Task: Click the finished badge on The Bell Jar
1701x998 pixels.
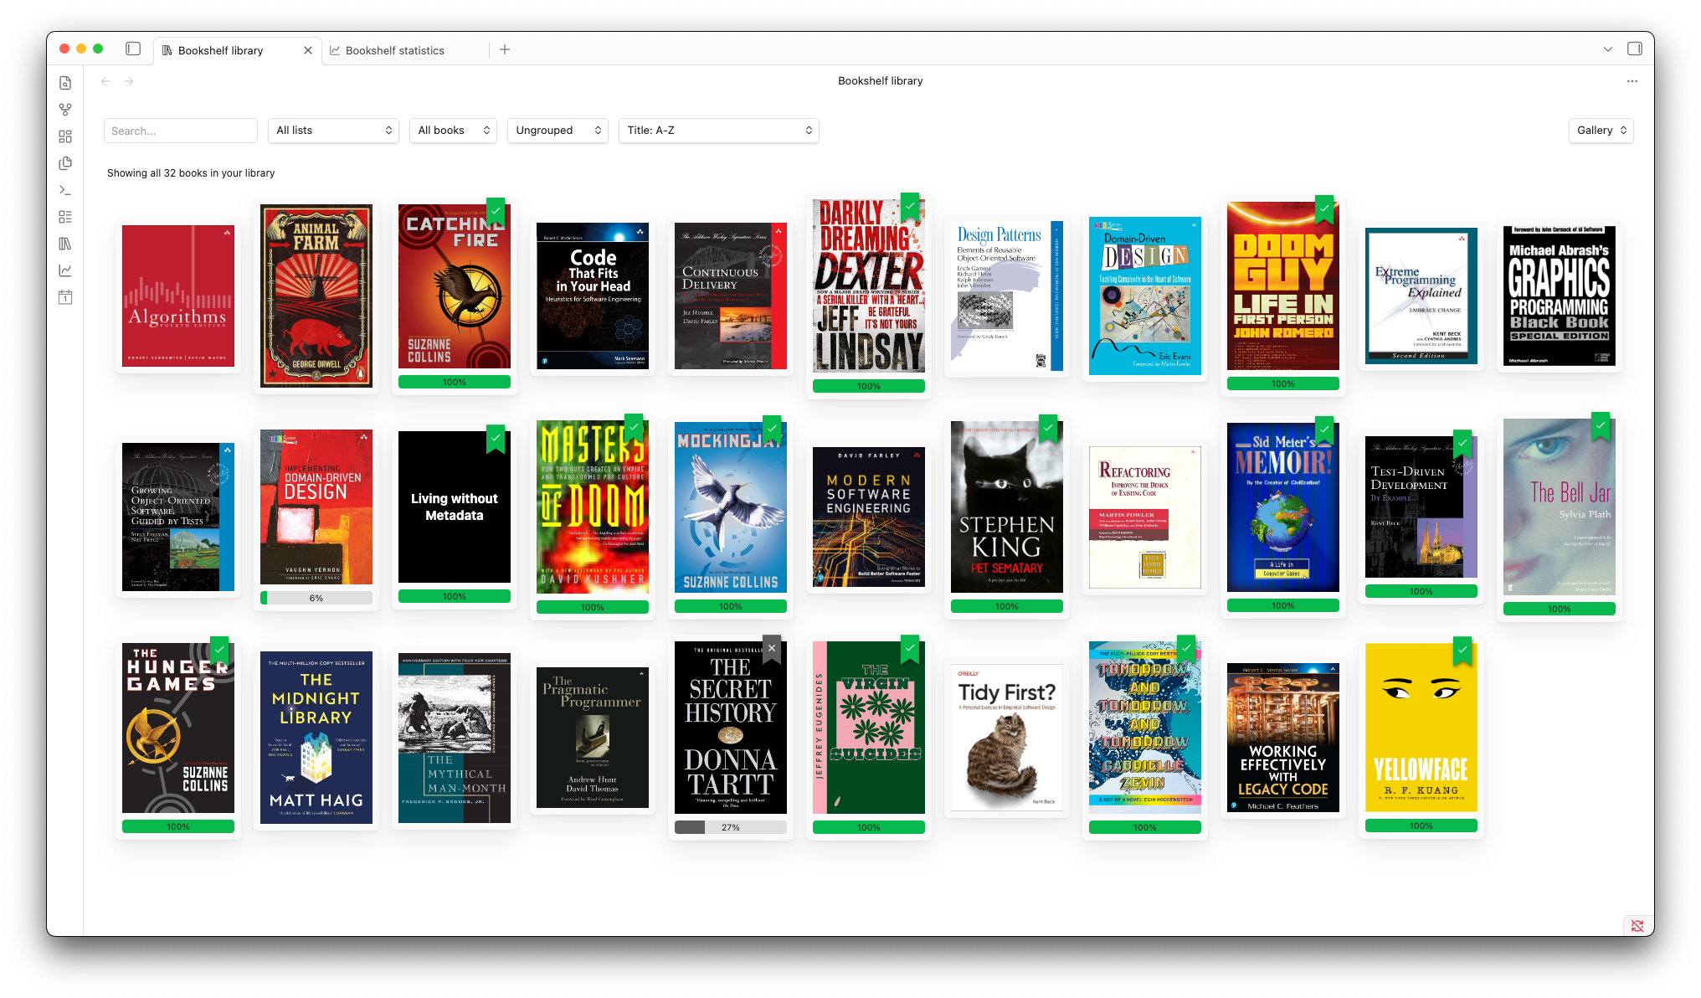Action: click(x=1601, y=427)
